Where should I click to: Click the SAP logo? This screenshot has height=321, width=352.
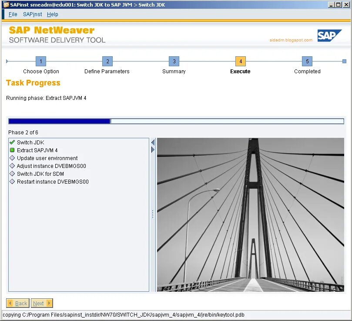click(x=329, y=35)
